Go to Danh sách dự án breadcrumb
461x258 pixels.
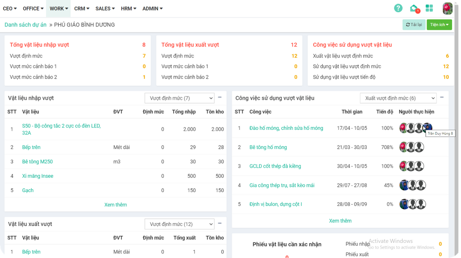tap(25, 25)
